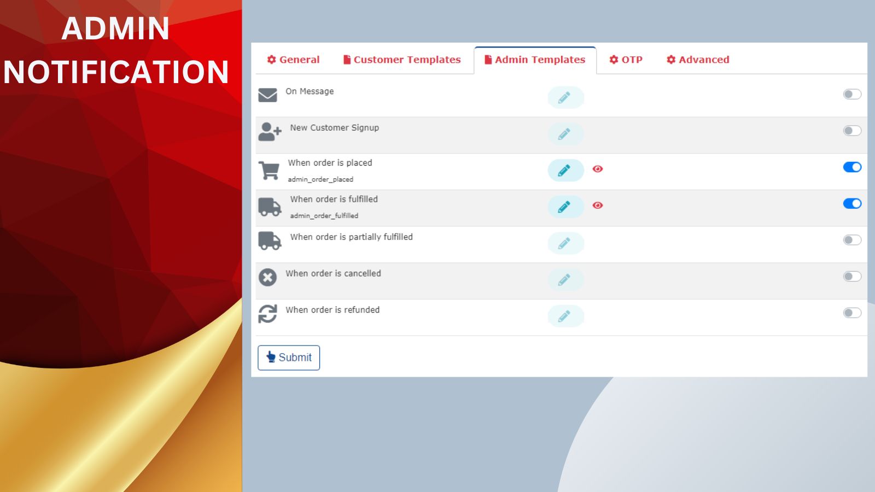Click the X-circle icon for order cancelled
This screenshot has height=492, width=875.
267,277
